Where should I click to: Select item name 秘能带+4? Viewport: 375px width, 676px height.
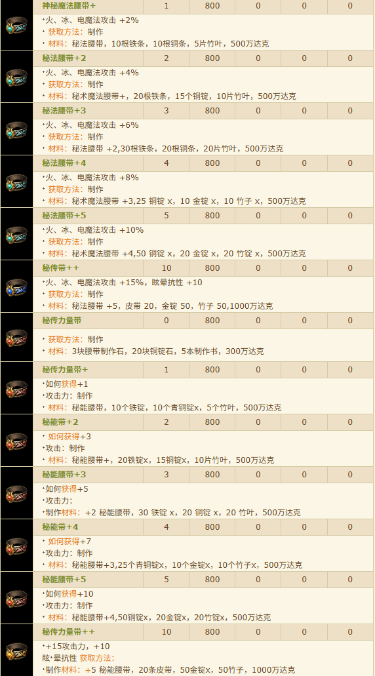click(60, 527)
